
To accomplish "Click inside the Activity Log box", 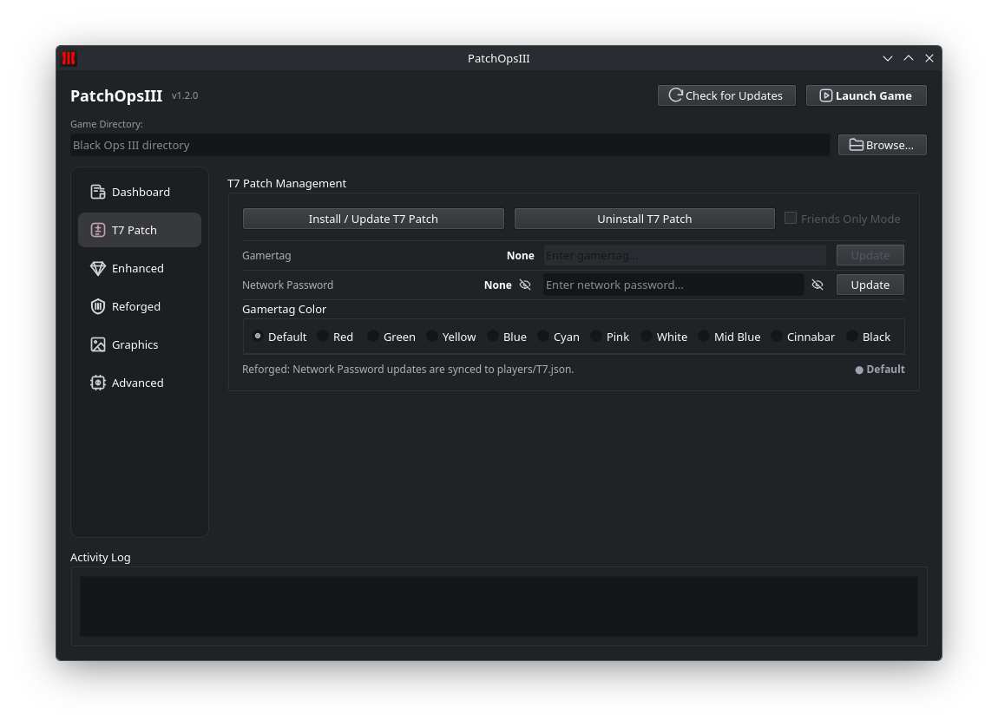I will (498, 606).
